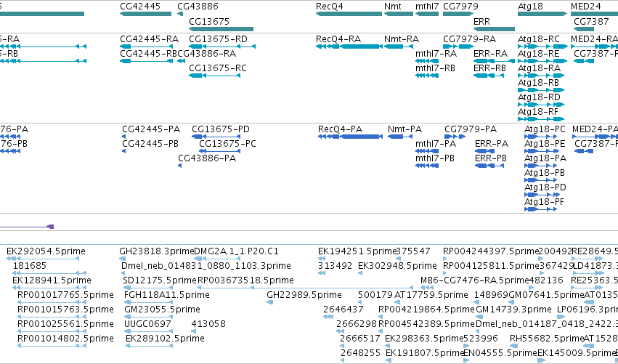Select the UUGC0697 label
The image size is (618, 364).
coord(147,324)
